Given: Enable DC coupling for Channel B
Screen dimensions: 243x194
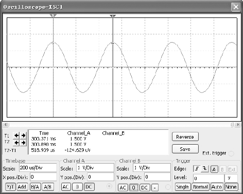Looking at the screenshot, I should point(145,187).
